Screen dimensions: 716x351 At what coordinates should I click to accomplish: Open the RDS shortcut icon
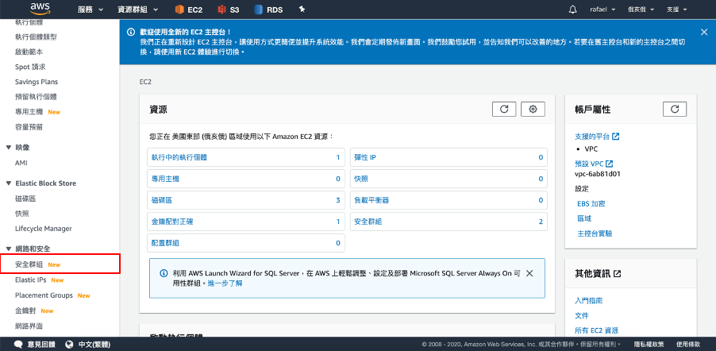tap(259, 10)
